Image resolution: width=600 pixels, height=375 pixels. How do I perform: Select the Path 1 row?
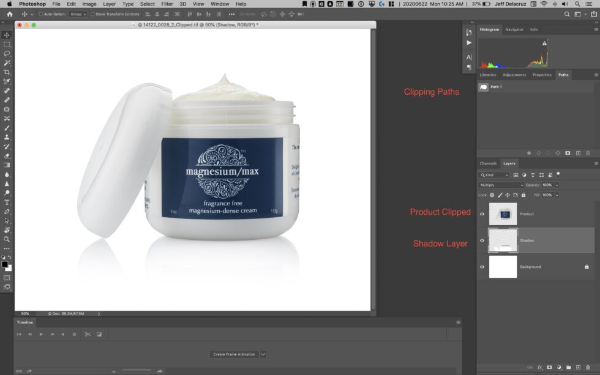[536, 87]
